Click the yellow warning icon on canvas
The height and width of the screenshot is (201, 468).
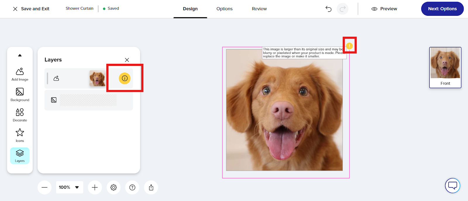click(x=349, y=46)
